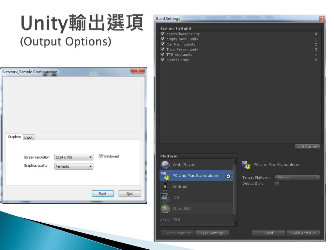This screenshot has height=250, width=334.
Task: Uncheck the assets/loader.unity scene
Action: tap(163, 34)
